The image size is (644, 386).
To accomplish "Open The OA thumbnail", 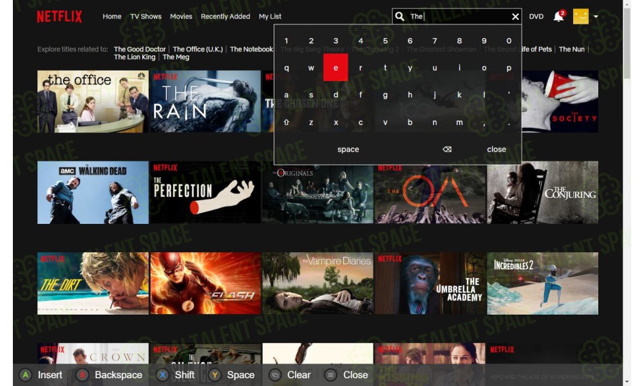I will tap(430, 194).
